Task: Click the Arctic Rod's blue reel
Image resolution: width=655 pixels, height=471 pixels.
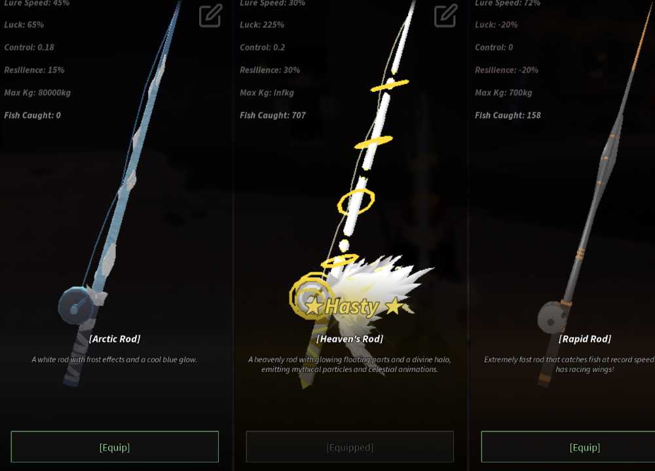Action: 76,305
